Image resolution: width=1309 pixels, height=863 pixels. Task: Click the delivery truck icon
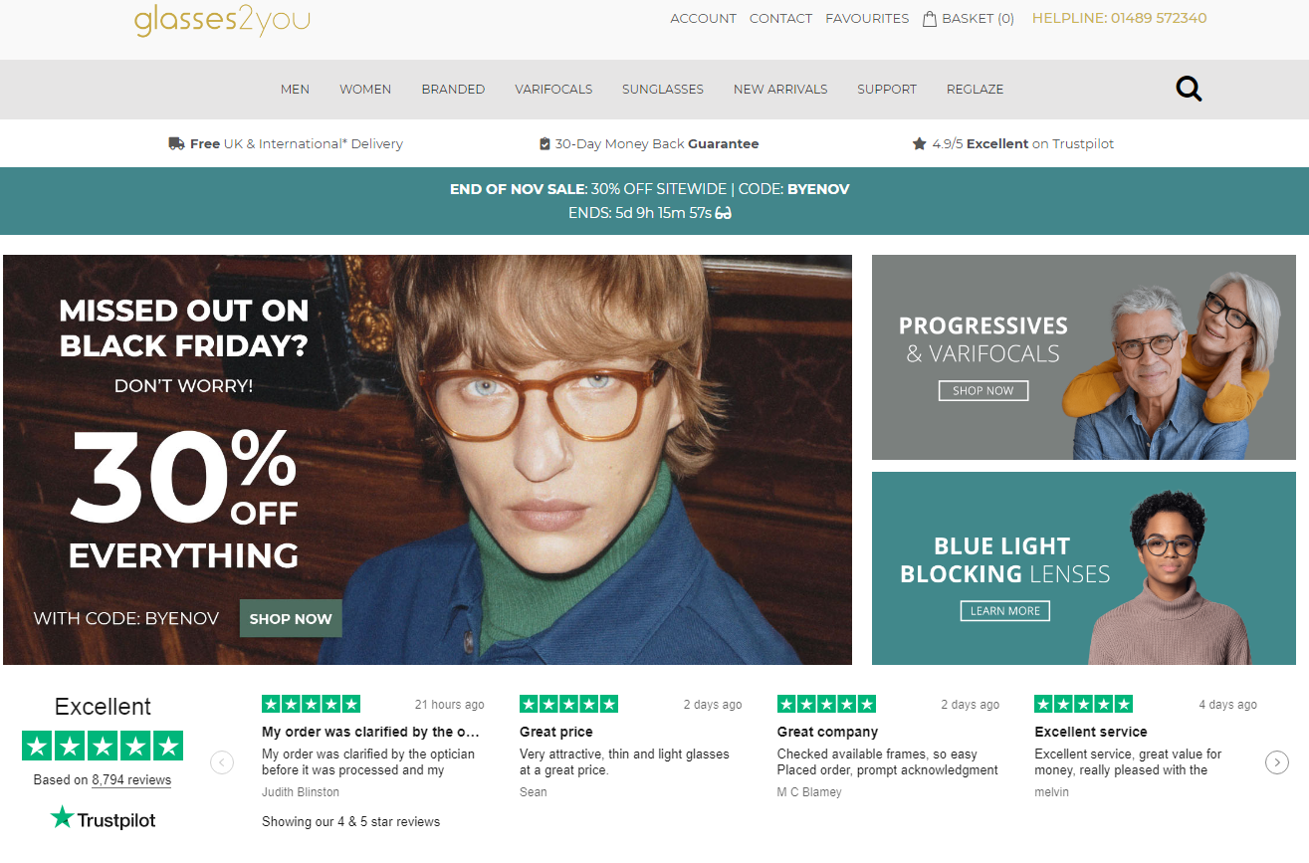click(x=177, y=143)
